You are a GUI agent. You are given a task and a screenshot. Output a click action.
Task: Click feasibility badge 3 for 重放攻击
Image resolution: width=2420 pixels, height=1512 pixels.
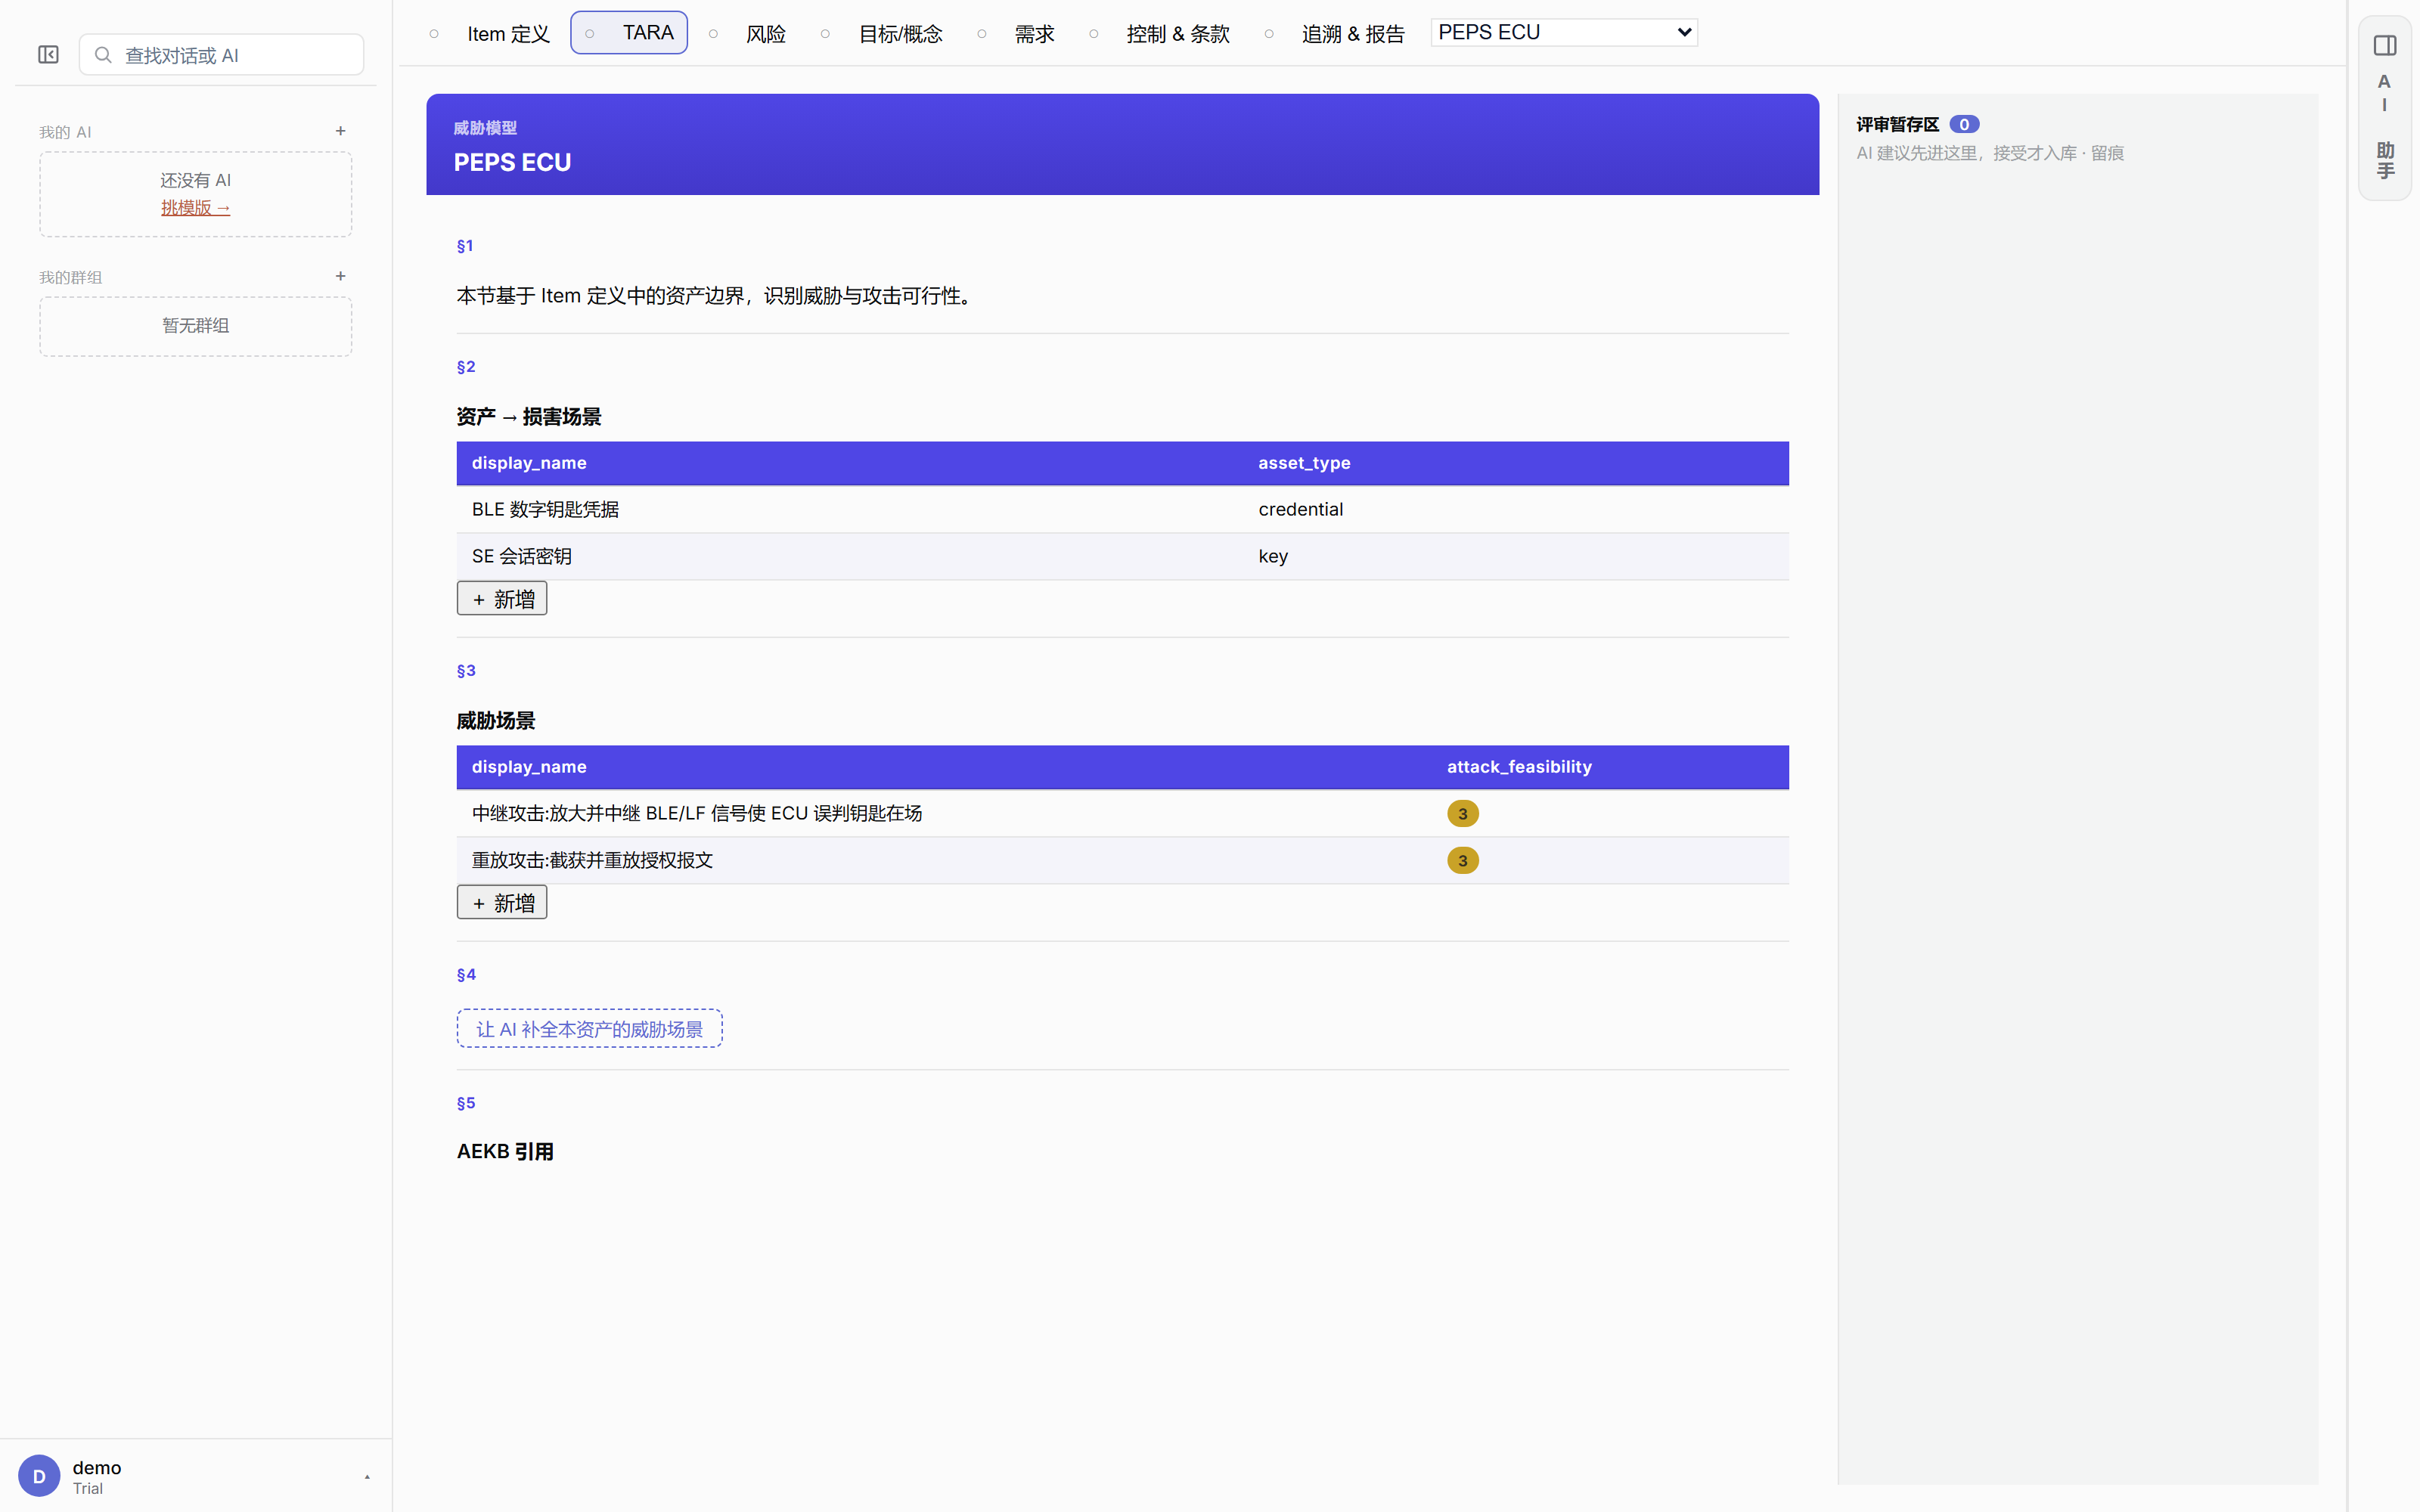click(x=1462, y=860)
